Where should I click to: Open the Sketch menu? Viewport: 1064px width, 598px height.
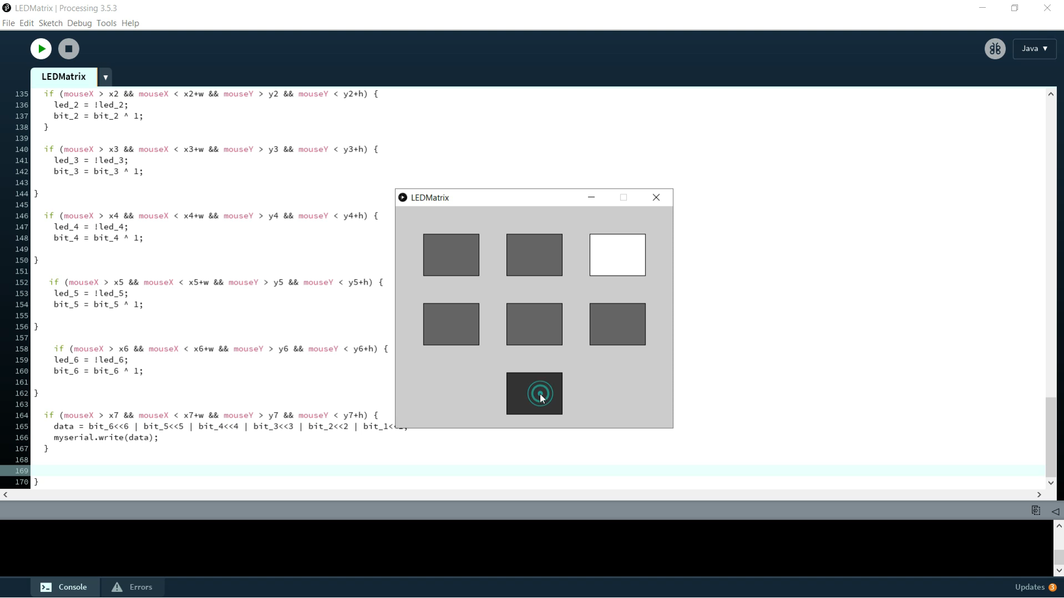50,23
